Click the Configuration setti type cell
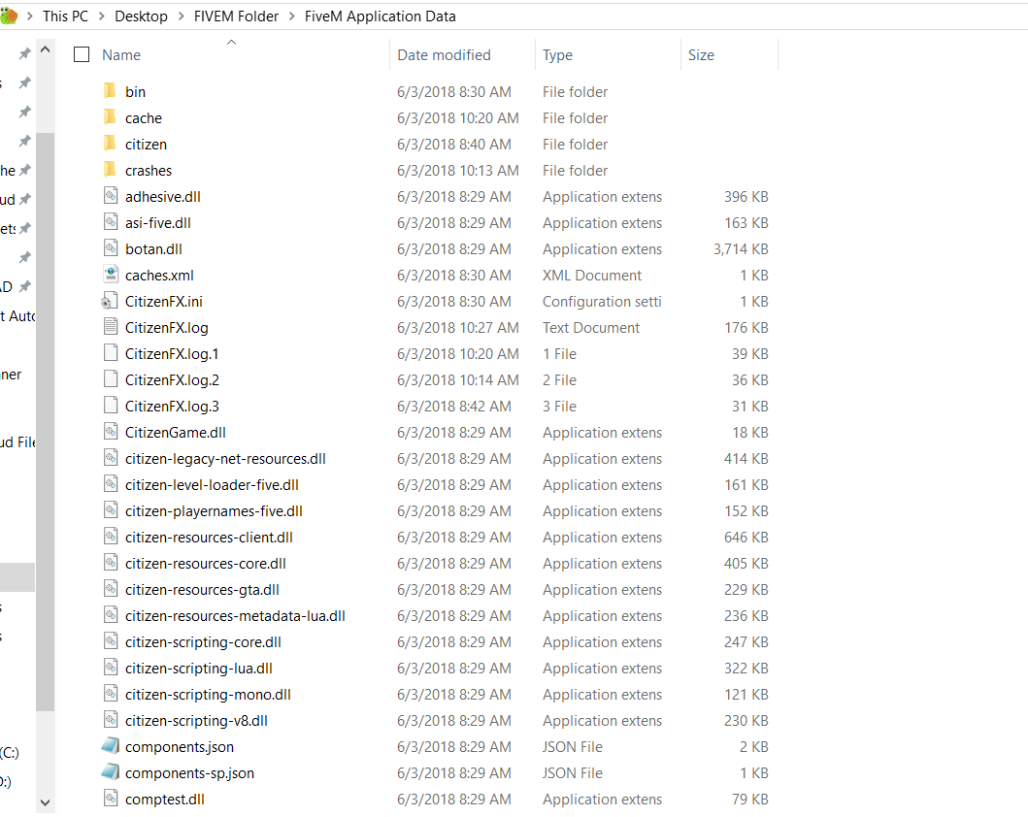Viewport: 1028px width, 817px height. click(602, 302)
